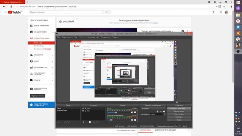This screenshot has width=242, height=136.
Task: Open OBS Settings button in controls
Action: point(179,117)
